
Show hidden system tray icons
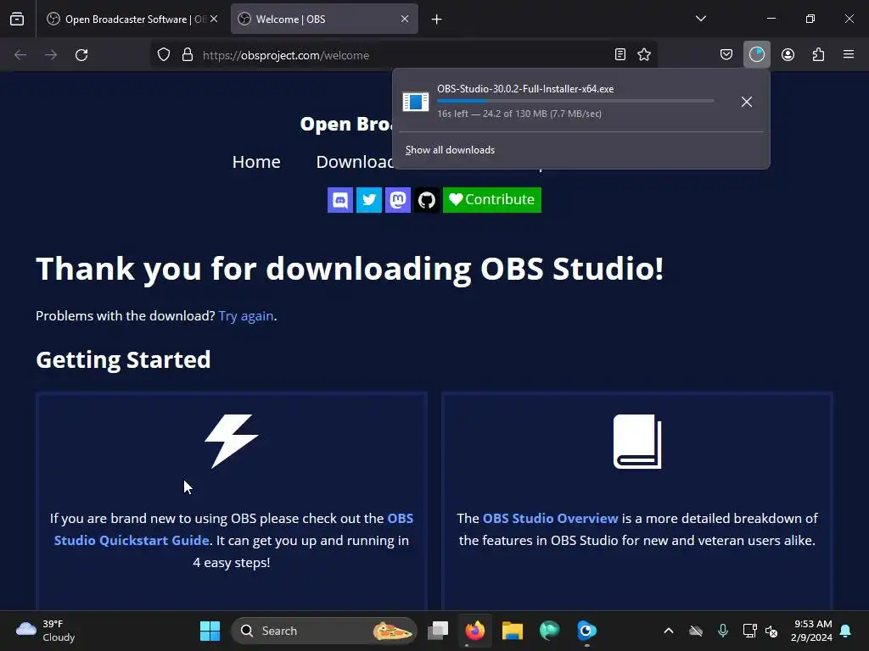(669, 631)
